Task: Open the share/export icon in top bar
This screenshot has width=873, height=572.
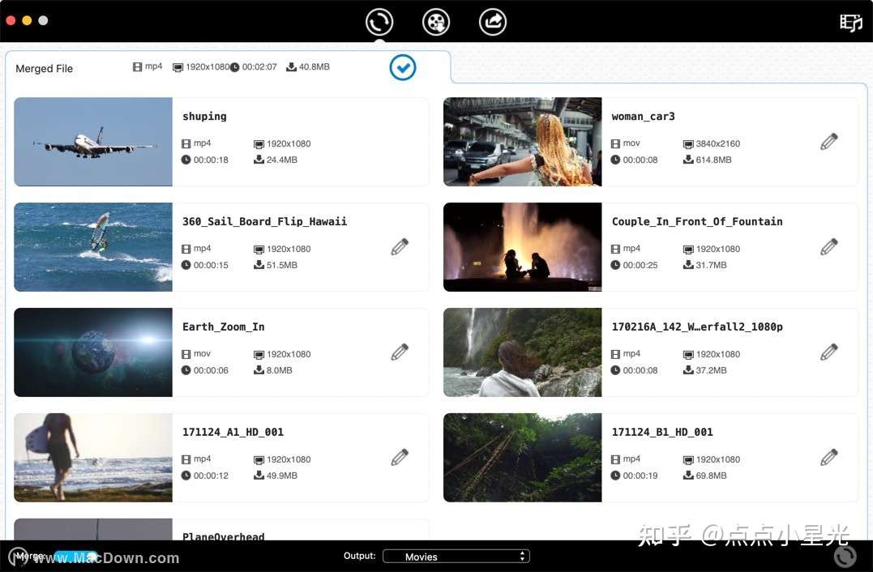Action: (493, 22)
